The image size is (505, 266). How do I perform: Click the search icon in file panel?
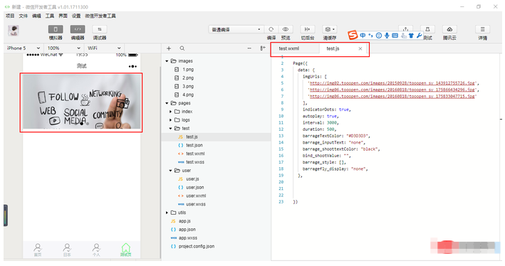point(182,48)
